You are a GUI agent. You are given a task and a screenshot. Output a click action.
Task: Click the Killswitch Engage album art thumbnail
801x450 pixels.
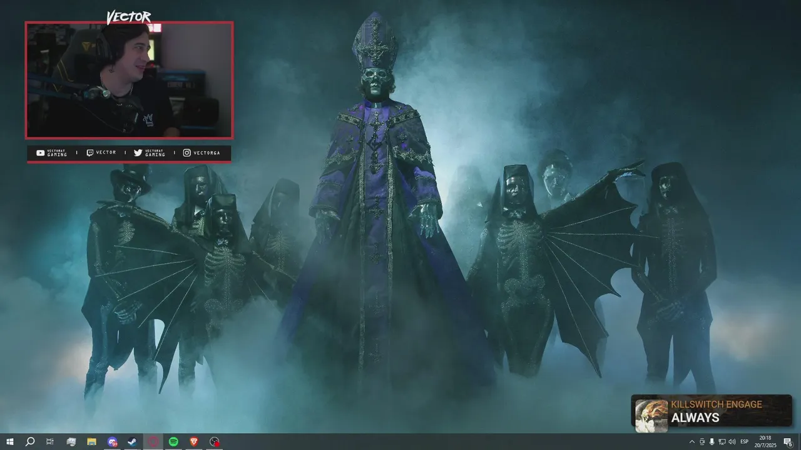pyautogui.click(x=651, y=416)
